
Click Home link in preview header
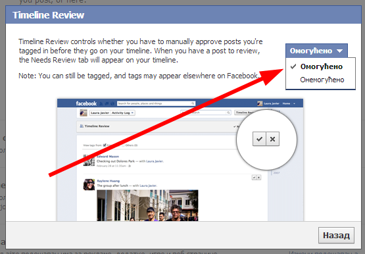click(286, 103)
